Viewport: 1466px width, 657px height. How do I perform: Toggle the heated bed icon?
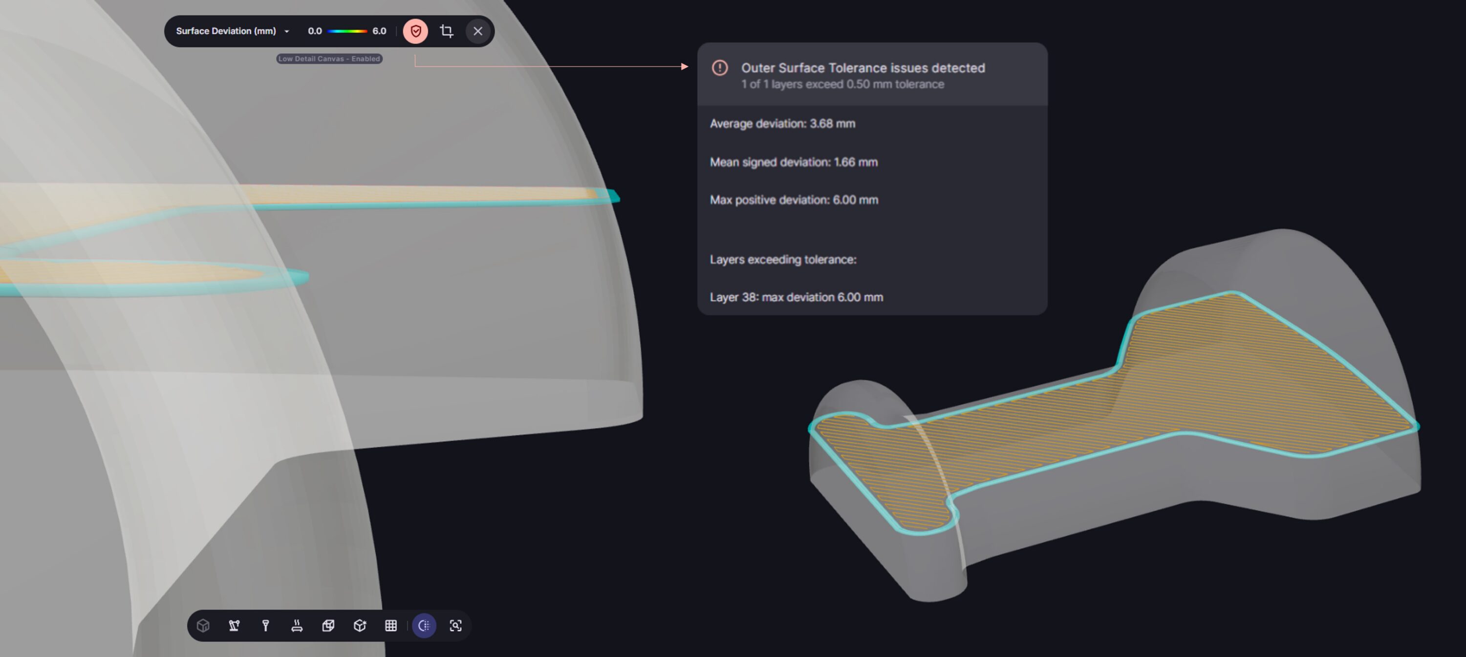pos(297,626)
